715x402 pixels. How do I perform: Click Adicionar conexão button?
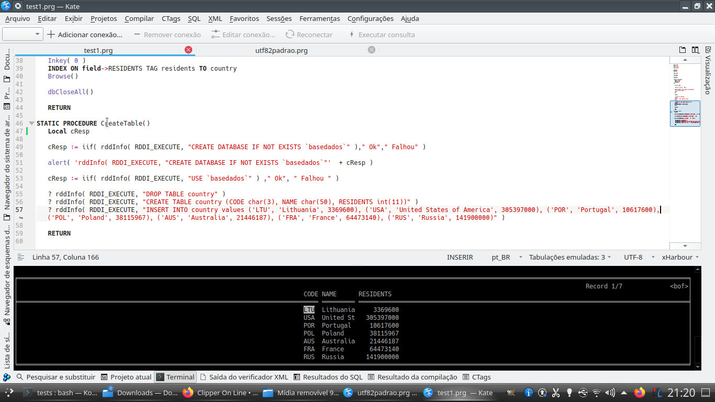click(84, 35)
